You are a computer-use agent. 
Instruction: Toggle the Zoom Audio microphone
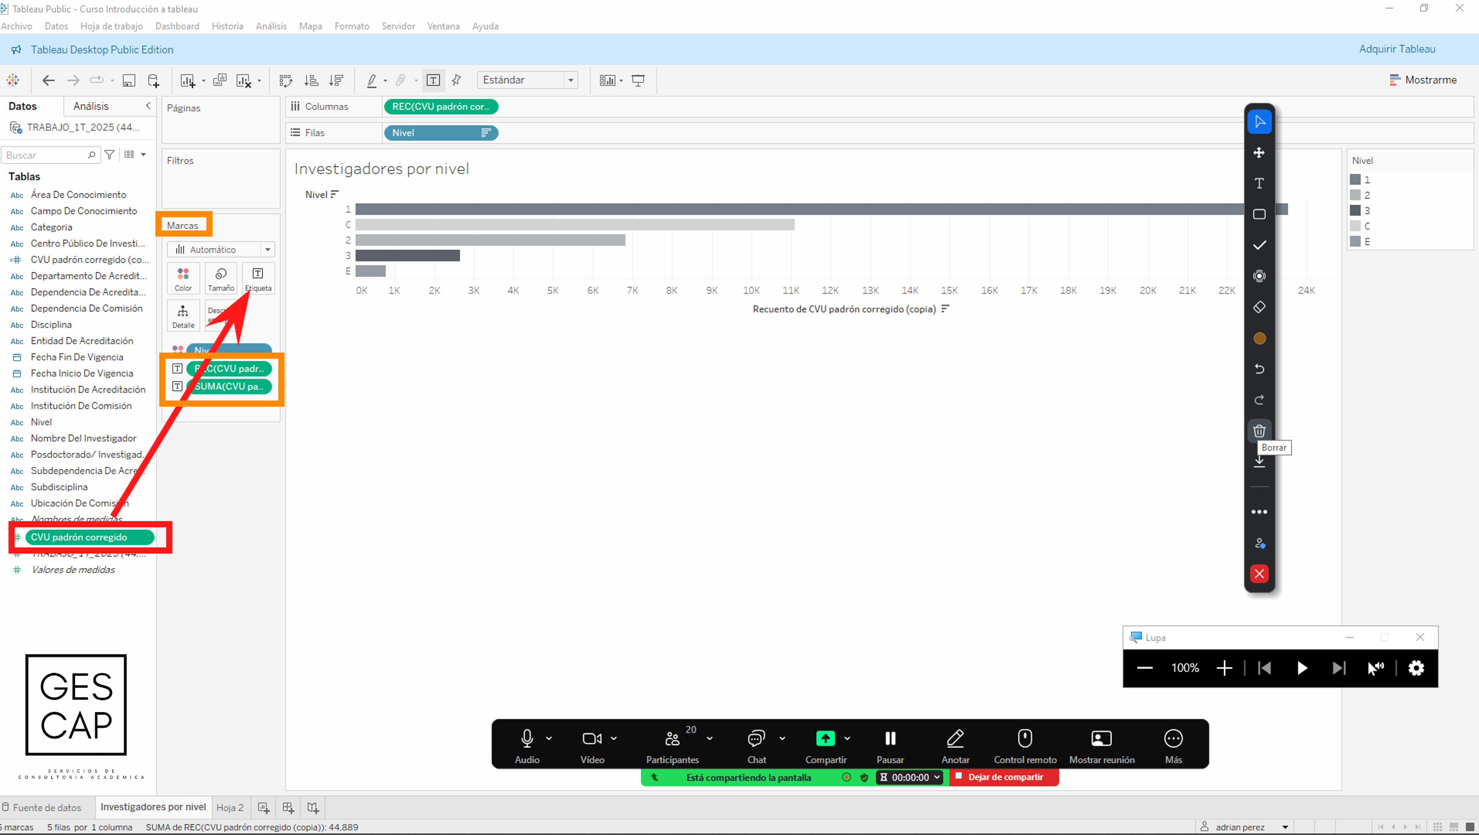pos(527,745)
